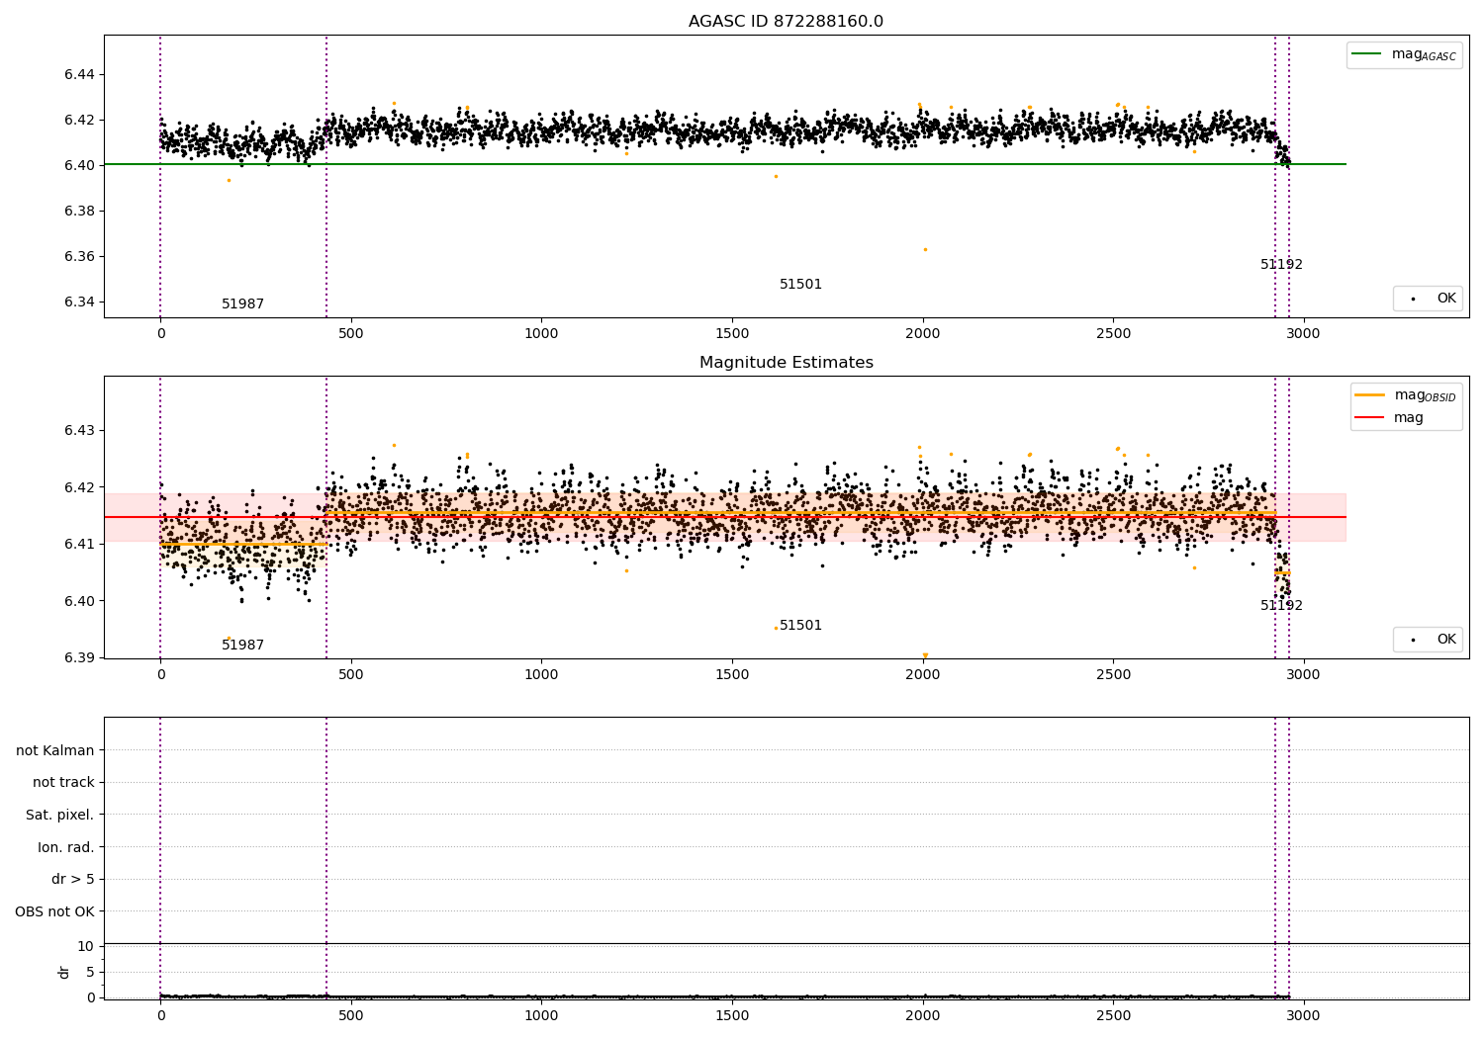Click the 51192 label in Magnitude Estimates plot

[1281, 606]
